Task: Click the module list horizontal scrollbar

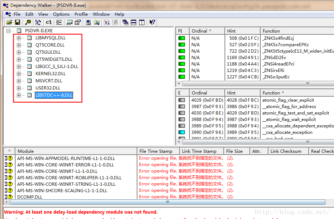Action: (x=167, y=202)
